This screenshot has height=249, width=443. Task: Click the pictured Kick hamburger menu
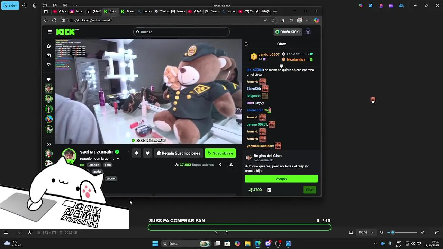point(49,32)
